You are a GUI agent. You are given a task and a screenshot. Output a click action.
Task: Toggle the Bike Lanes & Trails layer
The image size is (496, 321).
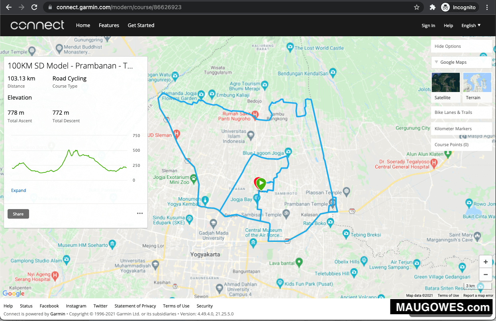click(x=461, y=112)
